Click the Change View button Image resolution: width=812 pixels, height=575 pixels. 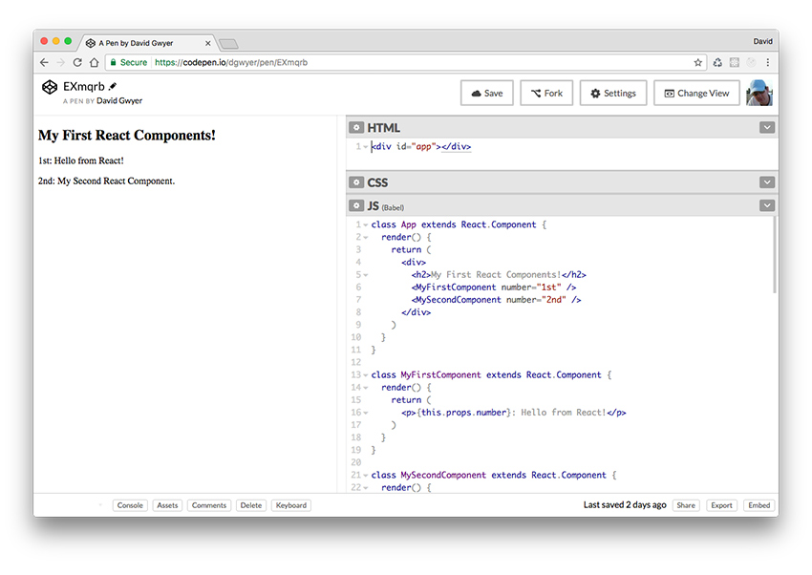(x=696, y=94)
